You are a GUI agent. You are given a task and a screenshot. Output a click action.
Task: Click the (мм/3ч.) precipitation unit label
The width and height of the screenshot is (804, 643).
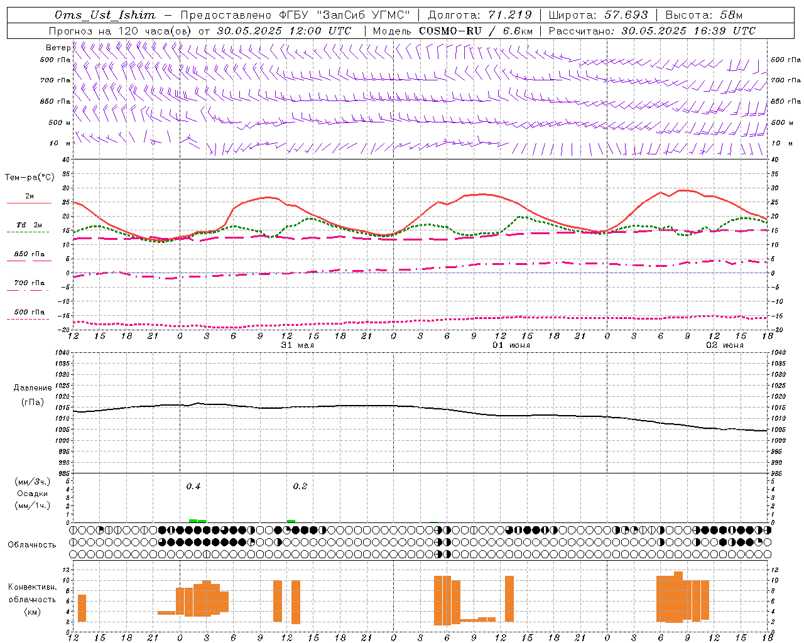tap(33, 482)
